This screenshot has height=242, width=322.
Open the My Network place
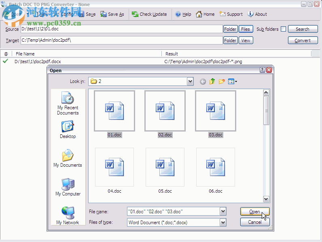click(x=68, y=216)
